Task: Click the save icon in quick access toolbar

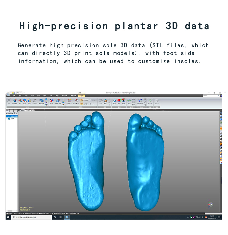Action: (15, 93)
